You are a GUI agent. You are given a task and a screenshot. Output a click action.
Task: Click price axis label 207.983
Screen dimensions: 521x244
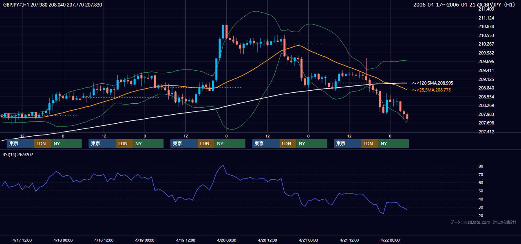(486, 114)
